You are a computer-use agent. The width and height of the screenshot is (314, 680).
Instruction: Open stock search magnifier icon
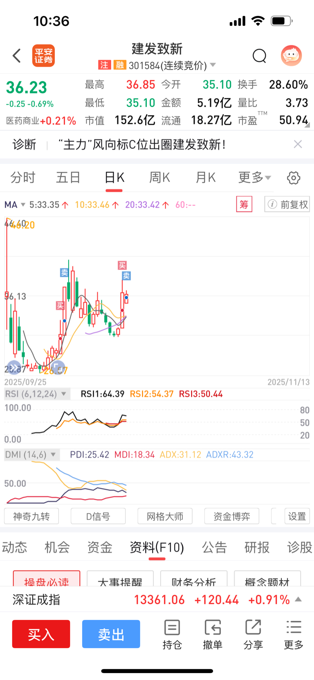coord(259,56)
